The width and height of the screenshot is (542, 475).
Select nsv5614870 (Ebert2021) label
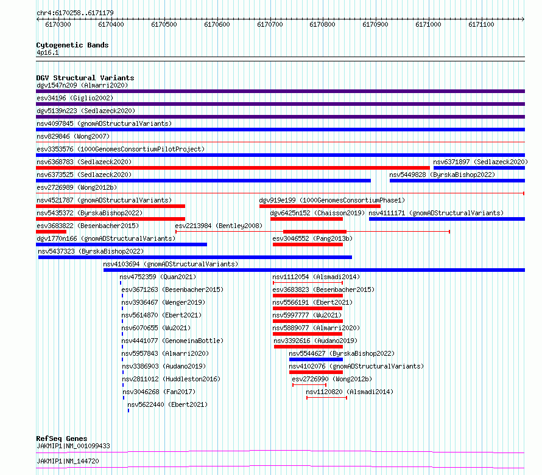(x=161, y=315)
